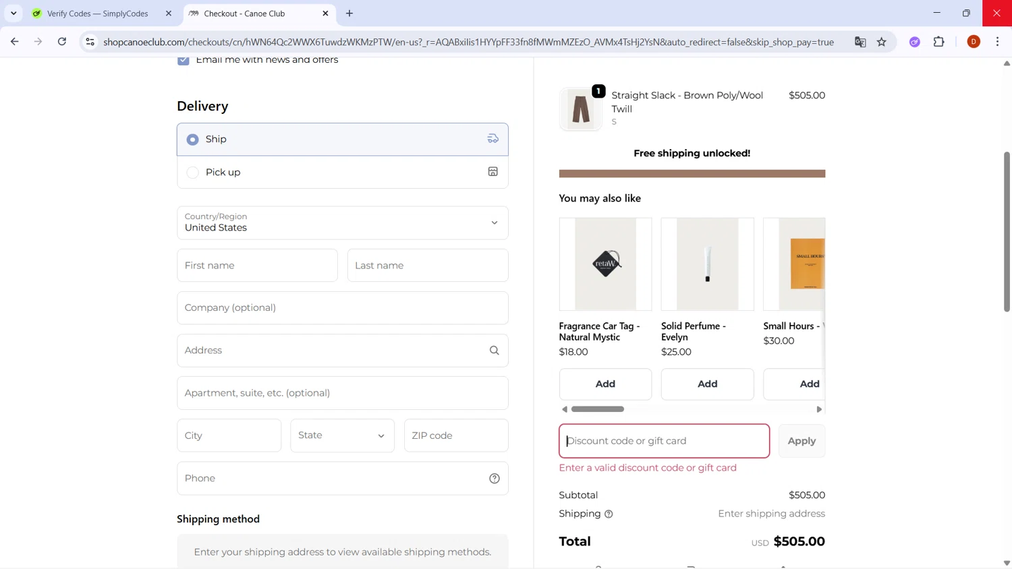
Task: Bookmark this page with star icon
Action: pos(882,42)
